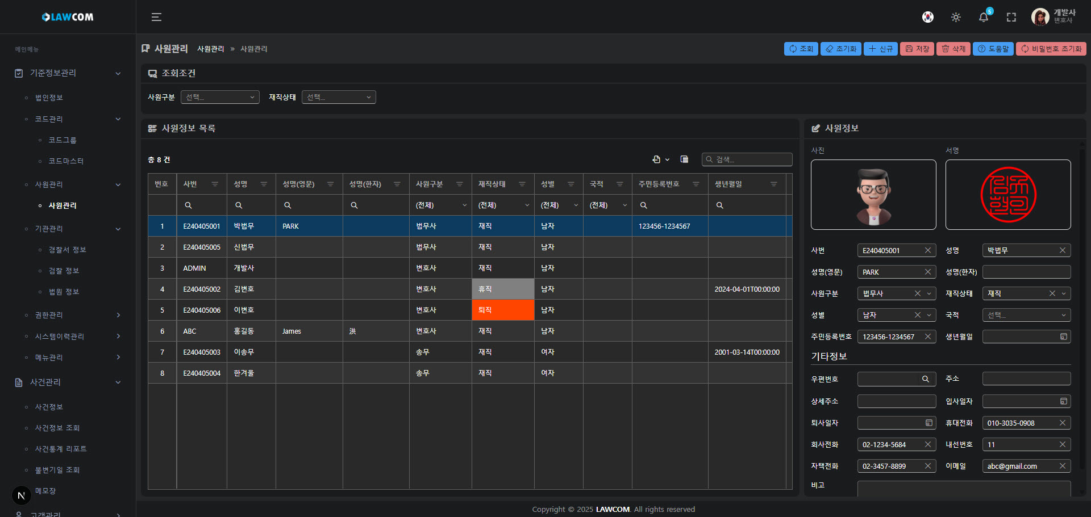Open the 사원구분 search condition dropdown
Viewport: 1091px width, 517px height.
click(x=220, y=97)
